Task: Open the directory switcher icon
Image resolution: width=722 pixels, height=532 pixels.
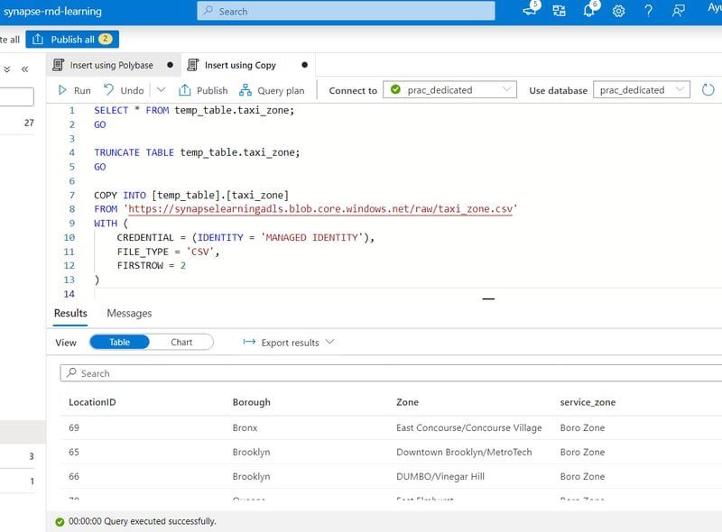Action: pyautogui.click(x=559, y=11)
